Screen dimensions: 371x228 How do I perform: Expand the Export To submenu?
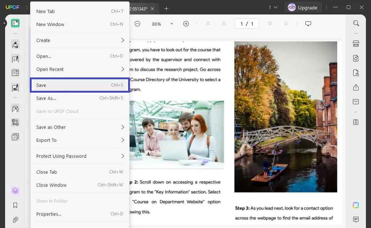tap(80, 140)
